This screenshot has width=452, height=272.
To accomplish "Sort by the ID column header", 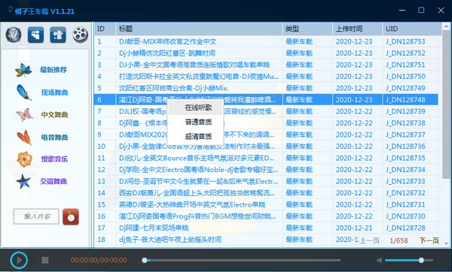I will [x=105, y=29].
